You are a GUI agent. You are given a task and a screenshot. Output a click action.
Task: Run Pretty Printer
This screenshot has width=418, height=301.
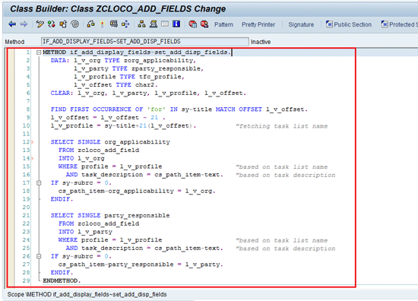(258, 24)
